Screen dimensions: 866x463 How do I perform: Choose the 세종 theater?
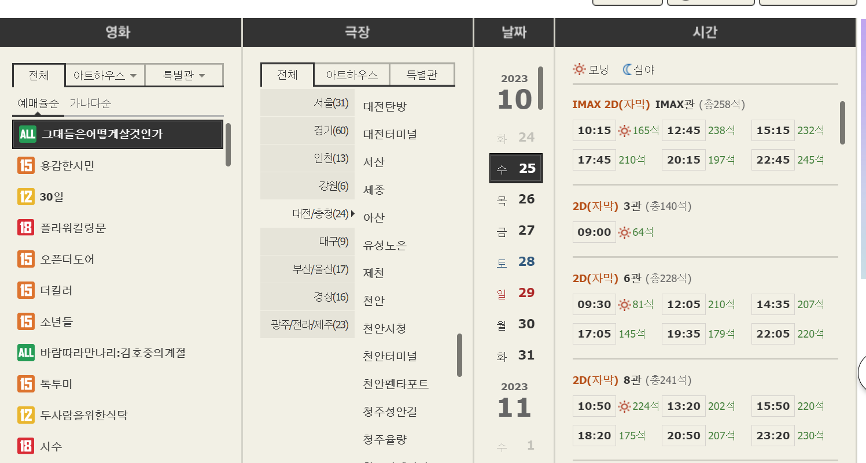click(374, 190)
